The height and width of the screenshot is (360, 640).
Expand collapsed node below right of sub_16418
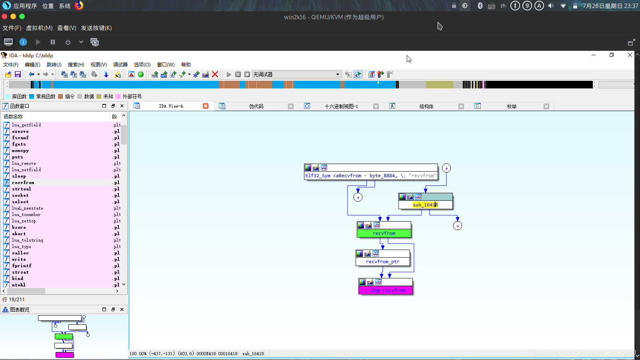pyautogui.click(x=458, y=226)
